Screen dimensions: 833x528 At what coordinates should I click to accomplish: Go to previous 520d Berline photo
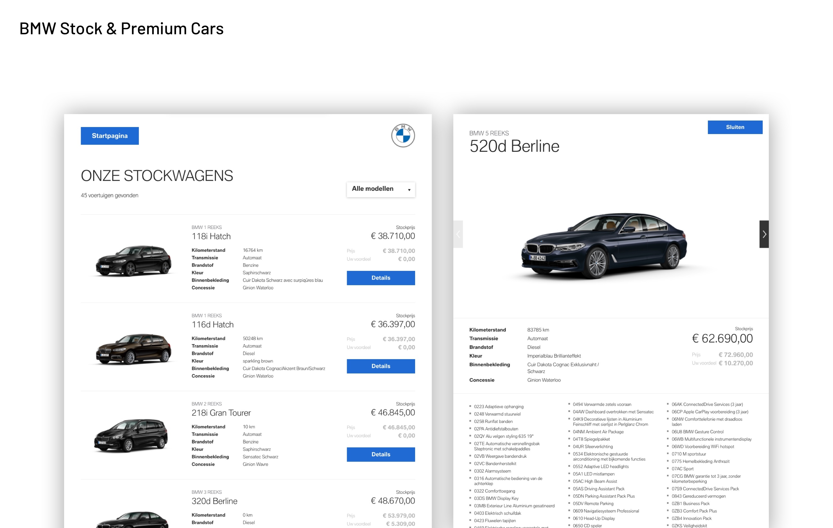(x=458, y=234)
